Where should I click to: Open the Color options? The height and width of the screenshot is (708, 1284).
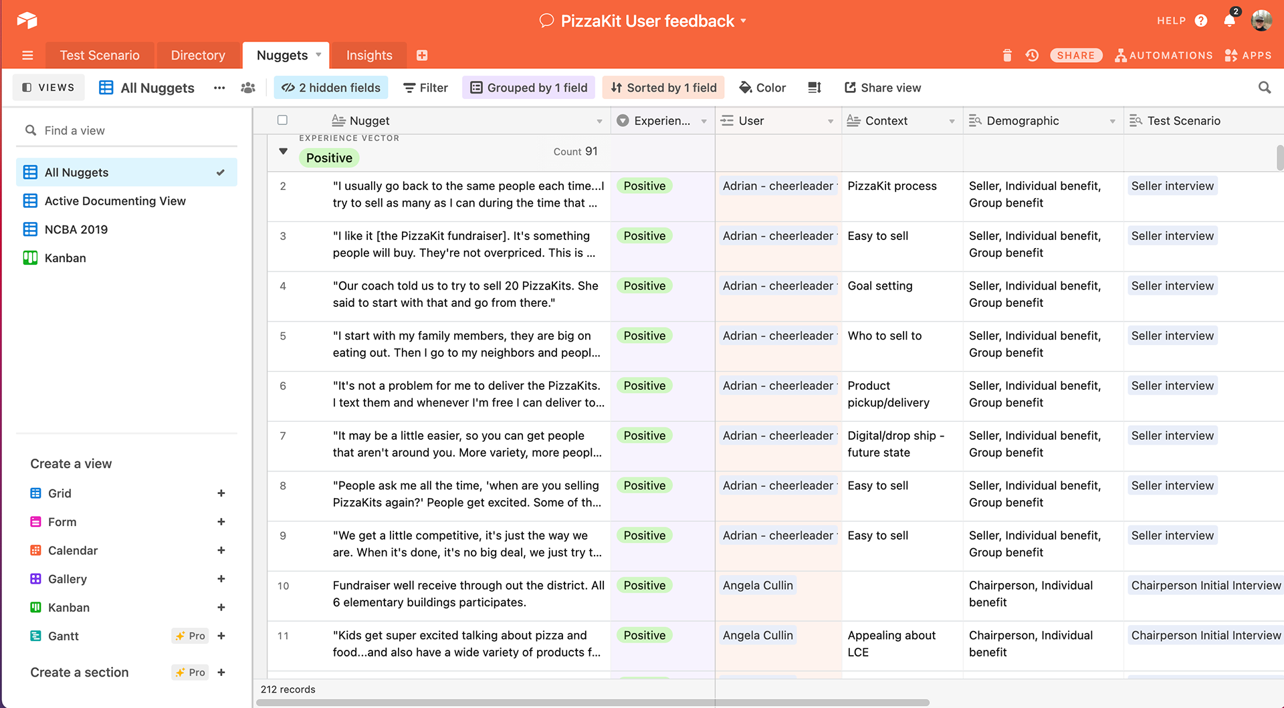coord(762,88)
